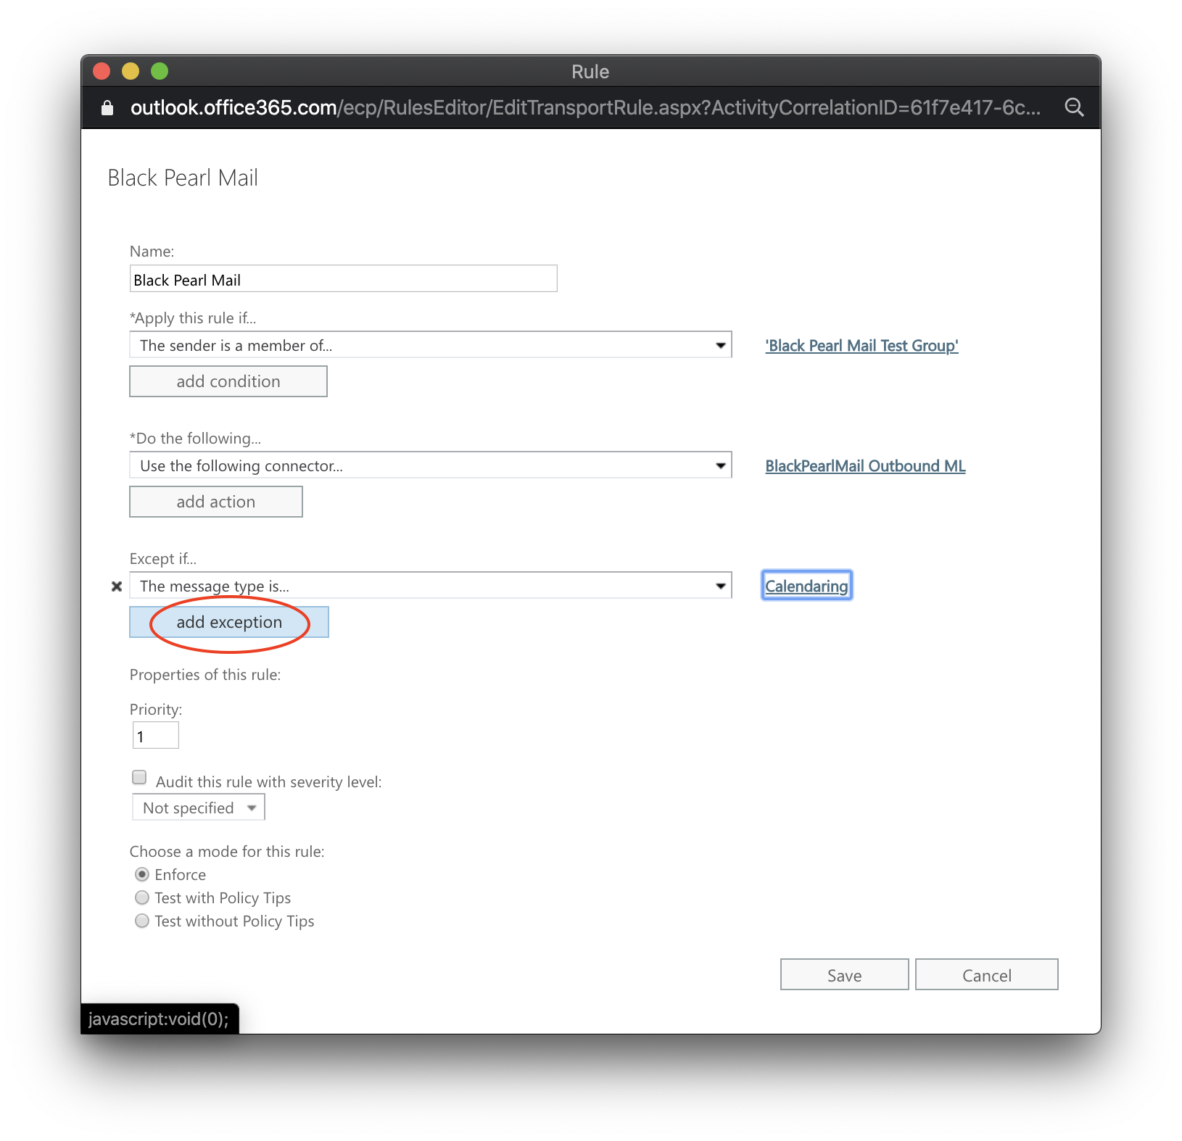Click the 'Rule' window title
This screenshot has height=1141, width=1182.
click(590, 72)
